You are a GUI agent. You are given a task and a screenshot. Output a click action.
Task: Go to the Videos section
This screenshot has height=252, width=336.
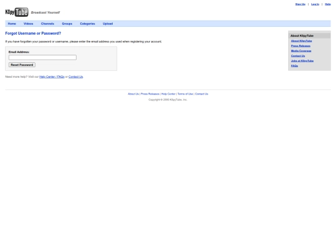[x=28, y=24]
